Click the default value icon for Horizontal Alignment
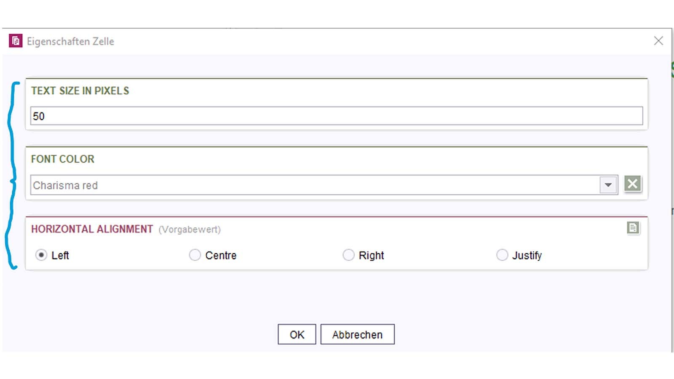This screenshot has width=674, height=379. 633,228
